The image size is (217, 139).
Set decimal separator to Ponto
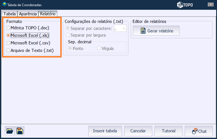[x=70, y=48]
